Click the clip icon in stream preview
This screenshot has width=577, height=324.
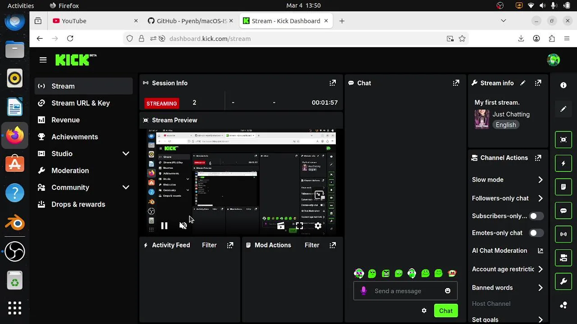pos(280,225)
